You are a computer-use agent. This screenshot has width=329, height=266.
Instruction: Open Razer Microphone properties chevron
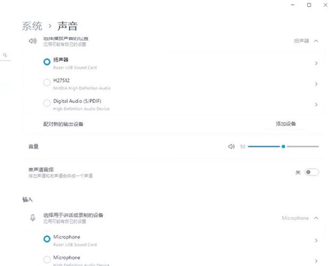click(x=316, y=241)
